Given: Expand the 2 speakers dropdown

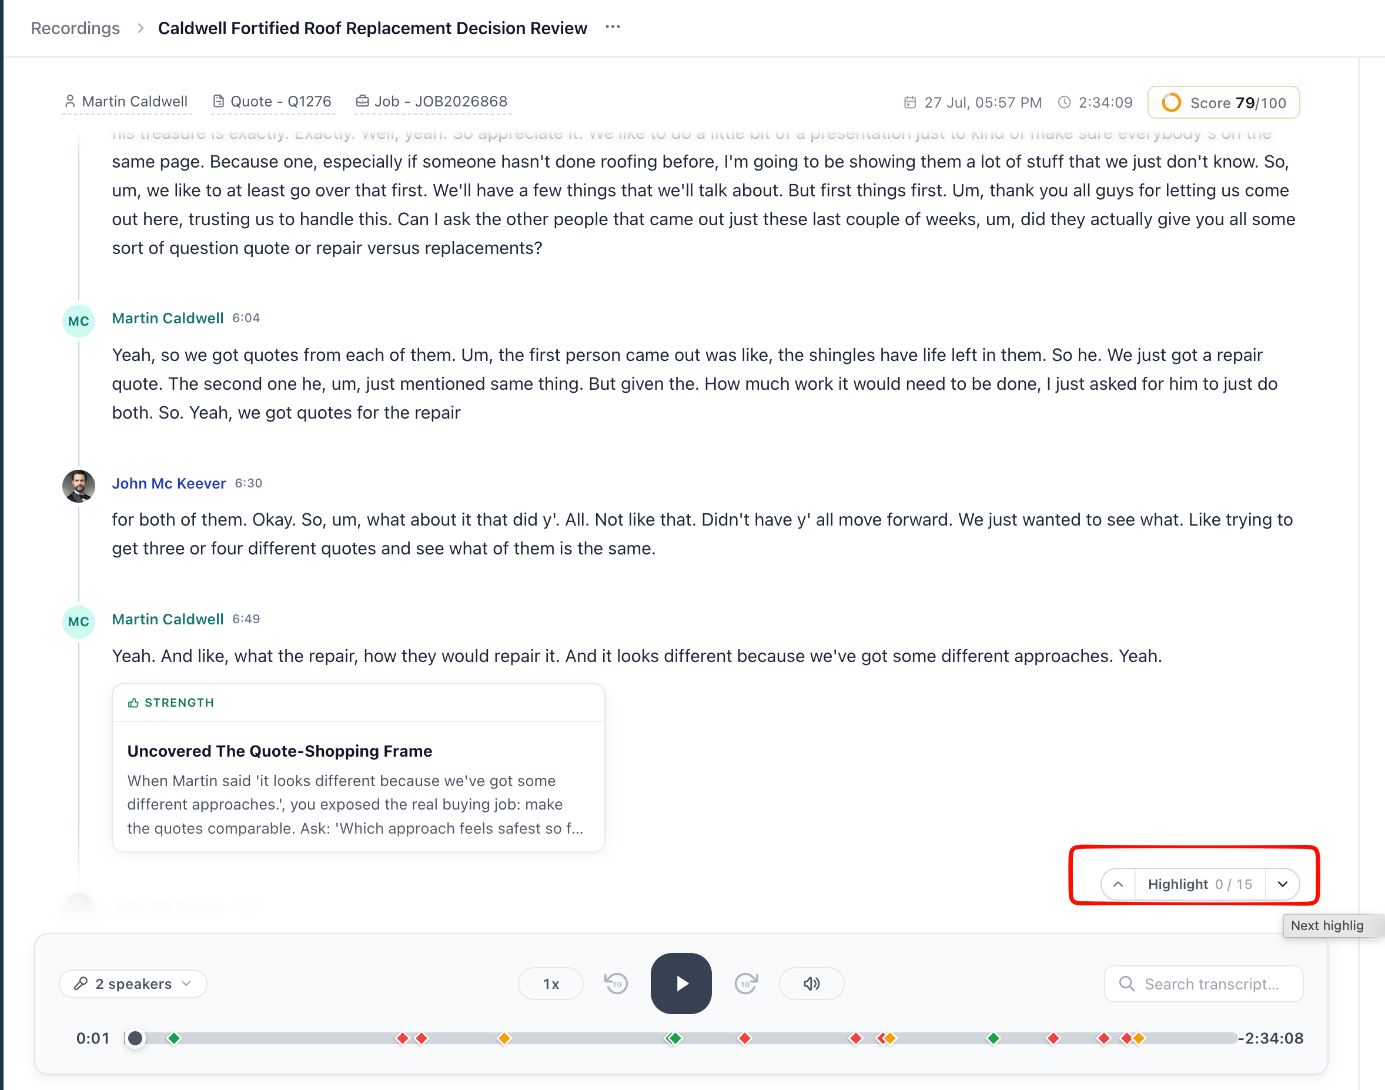Looking at the screenshot, I should pos(133,984).
